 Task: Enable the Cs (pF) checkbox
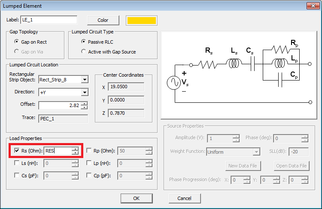tap(17, 176)
